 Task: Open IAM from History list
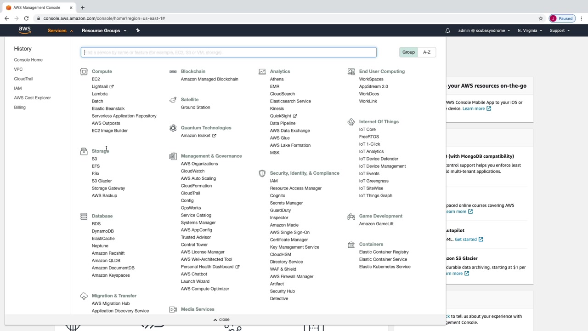[18, 88]
